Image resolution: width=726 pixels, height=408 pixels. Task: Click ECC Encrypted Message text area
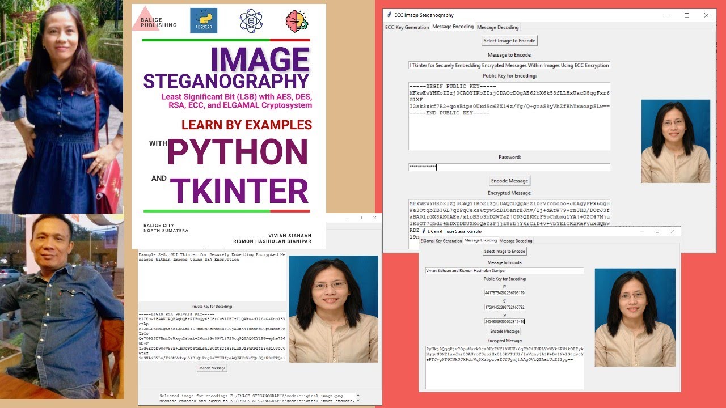pyautogui.click(x=509, y=224)
